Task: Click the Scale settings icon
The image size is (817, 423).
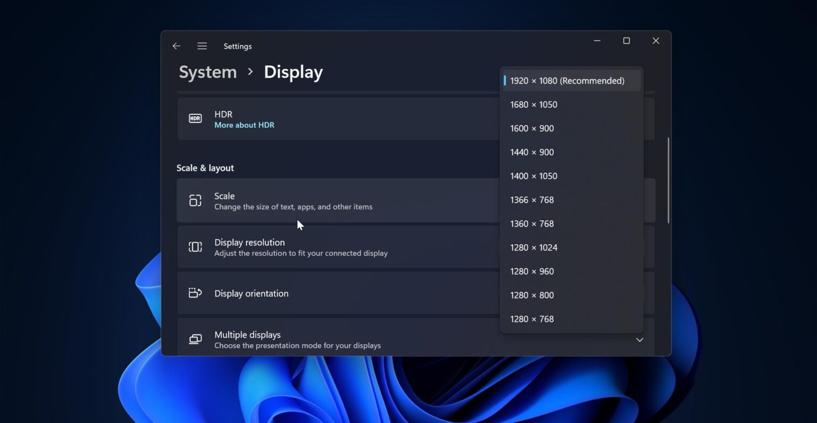Action: tap(195, 201)
